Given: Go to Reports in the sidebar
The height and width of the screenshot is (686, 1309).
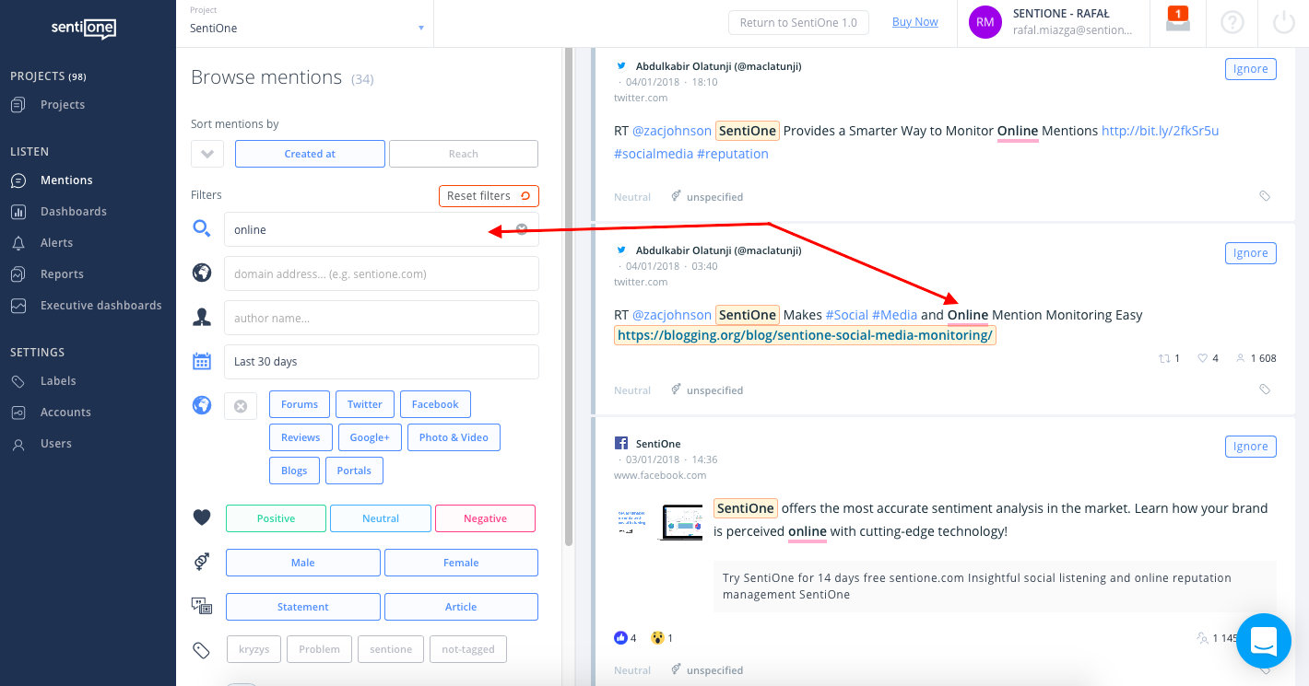Looking at the screenshot, I should (62, 274).
